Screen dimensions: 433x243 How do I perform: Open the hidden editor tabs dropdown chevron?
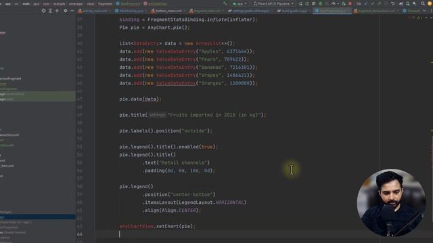[x=424, y=11]
